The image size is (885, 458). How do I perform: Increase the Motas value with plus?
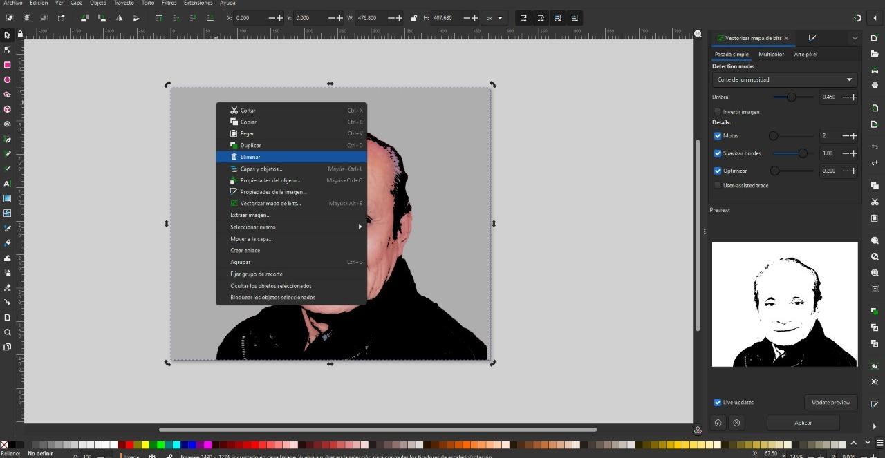tap(854, 136)
